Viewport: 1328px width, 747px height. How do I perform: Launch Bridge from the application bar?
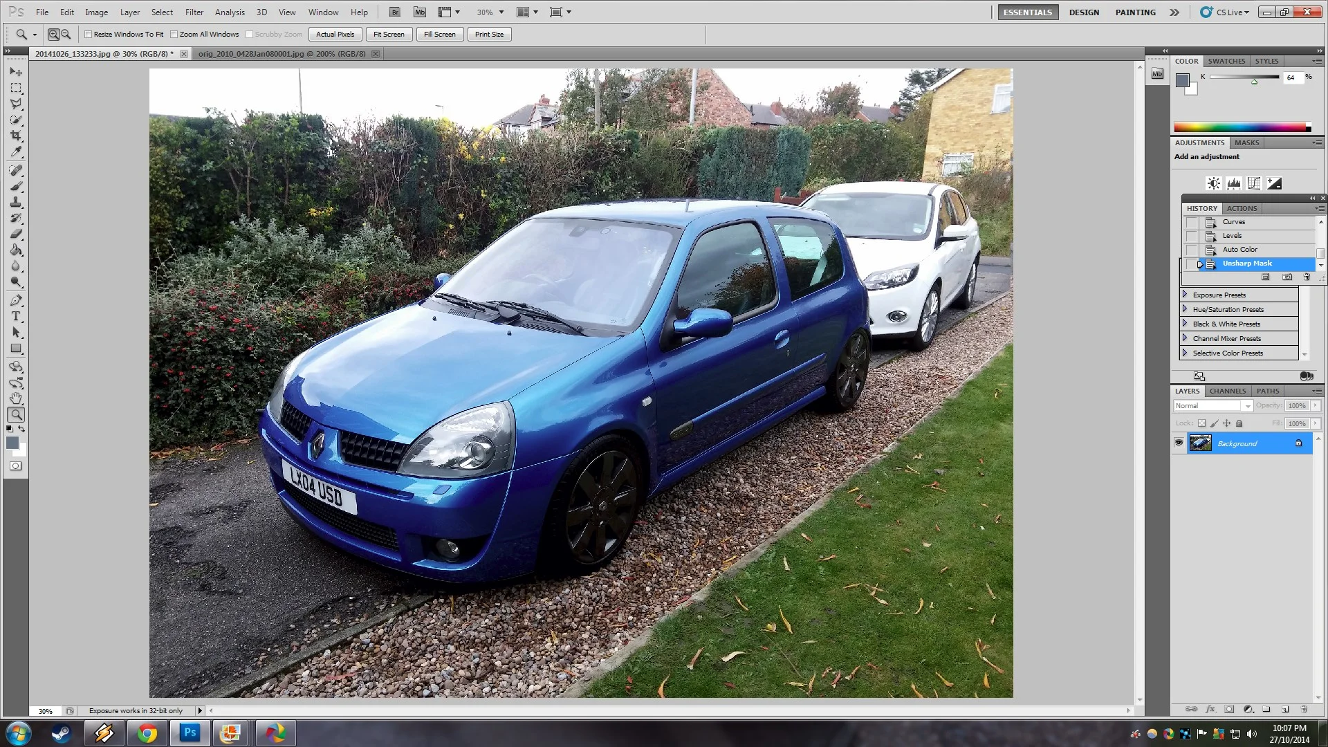point(395,12)
